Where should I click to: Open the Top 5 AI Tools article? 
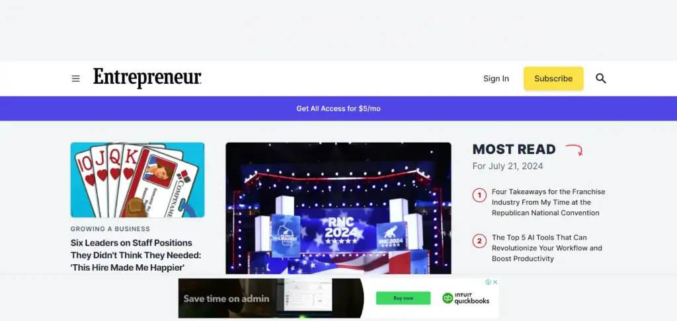click(x=547, y=248)
